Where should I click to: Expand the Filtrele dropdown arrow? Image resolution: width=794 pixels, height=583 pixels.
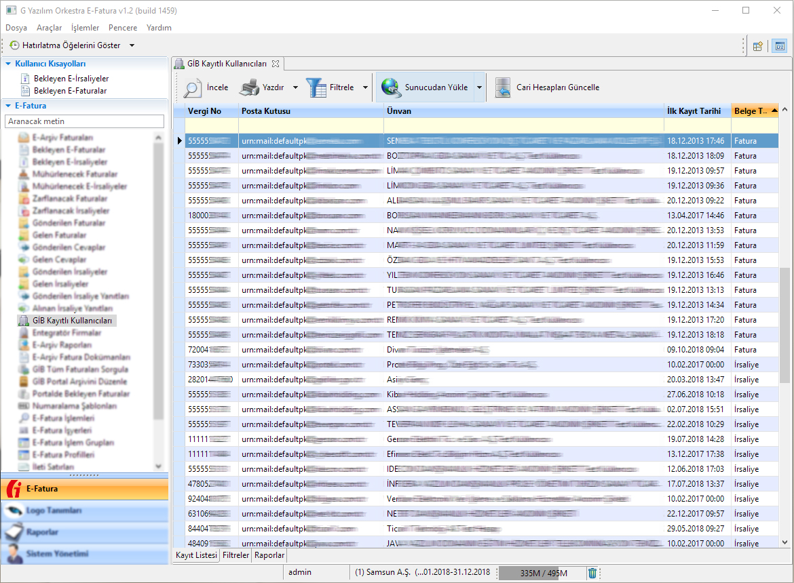[365, 87]
